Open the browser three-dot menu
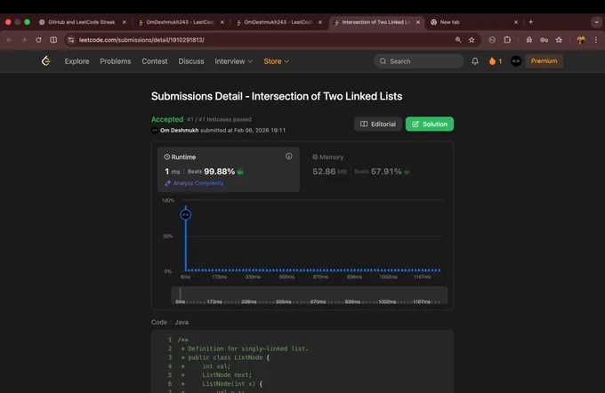Viewport: 605px width, 393px height. 596,40
